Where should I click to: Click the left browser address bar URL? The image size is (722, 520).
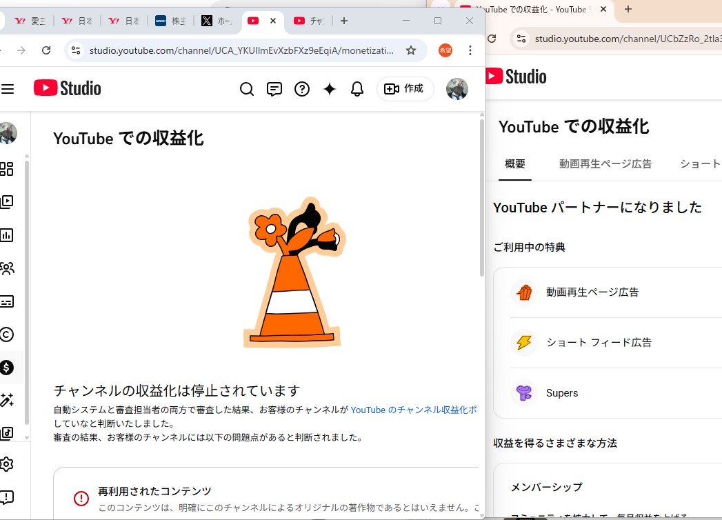[241, 50]
